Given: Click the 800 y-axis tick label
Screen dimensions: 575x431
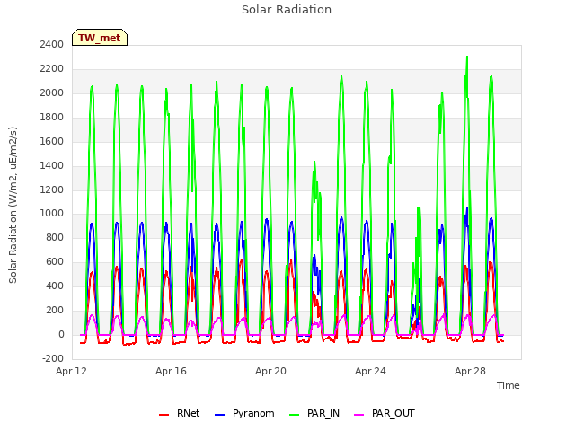Looking at the screenshot, I should 55,237.
